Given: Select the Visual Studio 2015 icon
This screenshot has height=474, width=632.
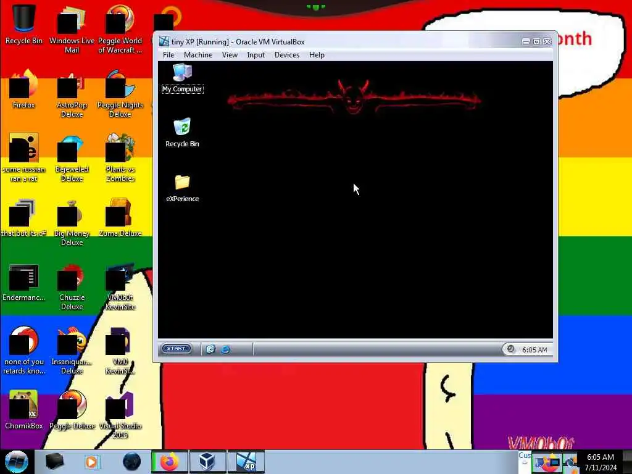Looking at the screenshot, I should [120, 414].
